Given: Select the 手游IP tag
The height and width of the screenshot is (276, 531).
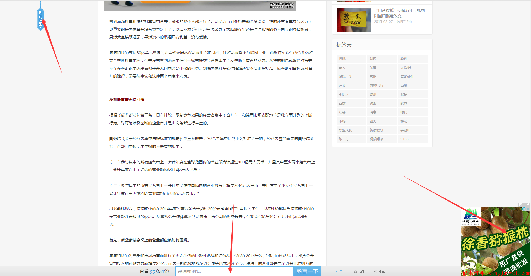Looking at the screenshot, I should [x=413, y=130].
